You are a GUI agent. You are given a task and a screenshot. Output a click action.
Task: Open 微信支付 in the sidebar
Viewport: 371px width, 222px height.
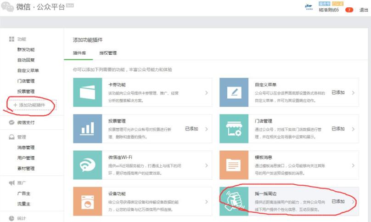tap(26, 122)
